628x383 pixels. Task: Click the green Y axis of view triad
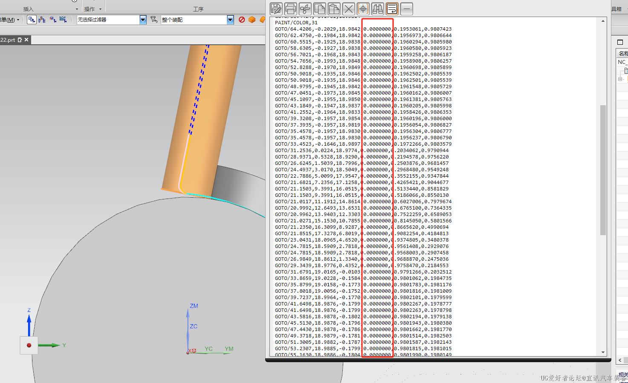(x=50, y=345)
